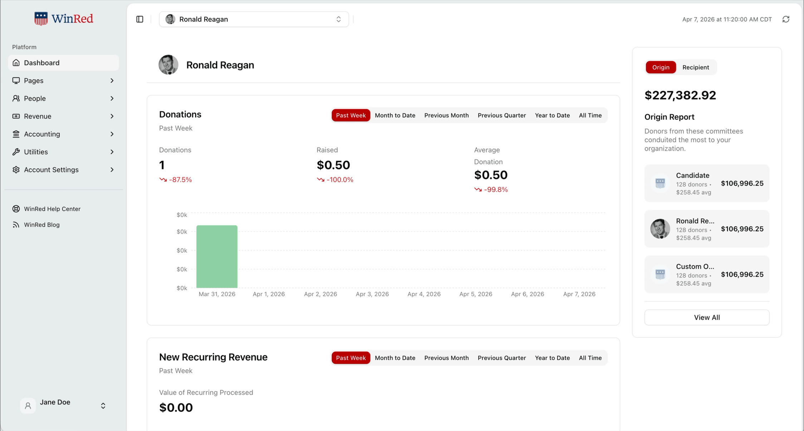Click the WinRed Blog RSS icon

coord(16,225)
